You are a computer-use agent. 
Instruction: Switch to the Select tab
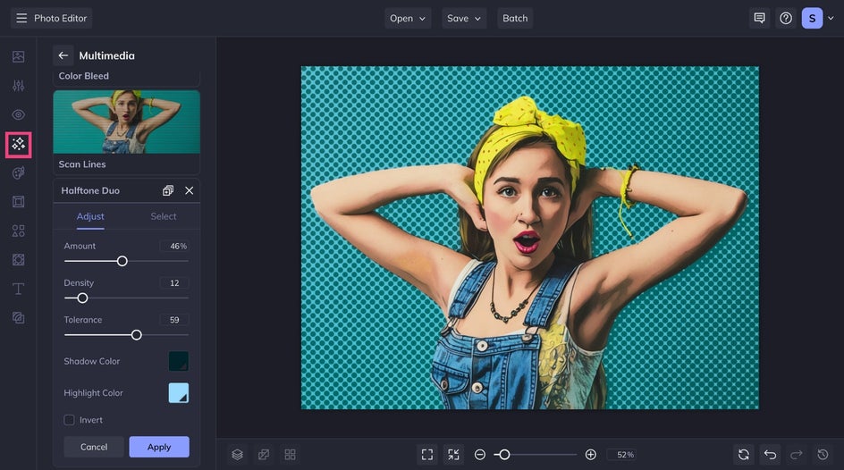pyautogui.click(x=164, y=216)
